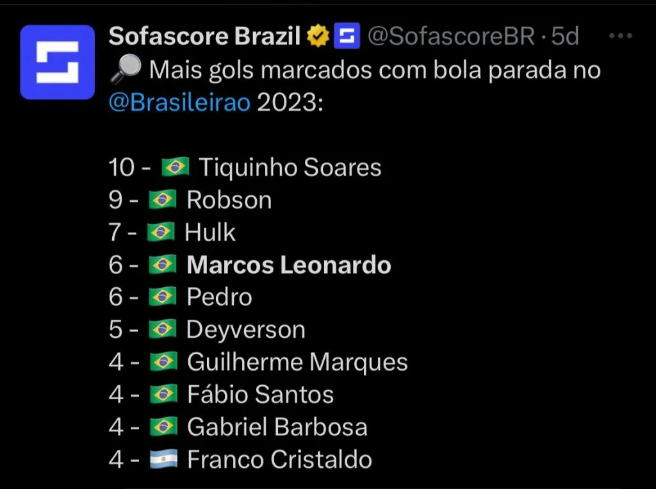Image resolution: width=656 pixels, height=489 pixels.
Task: Click the Sofascore Brazil display name
Action: [205, 37]
